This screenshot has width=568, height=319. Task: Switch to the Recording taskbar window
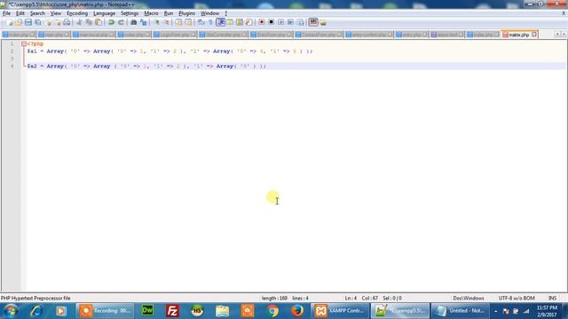point(105,311)
